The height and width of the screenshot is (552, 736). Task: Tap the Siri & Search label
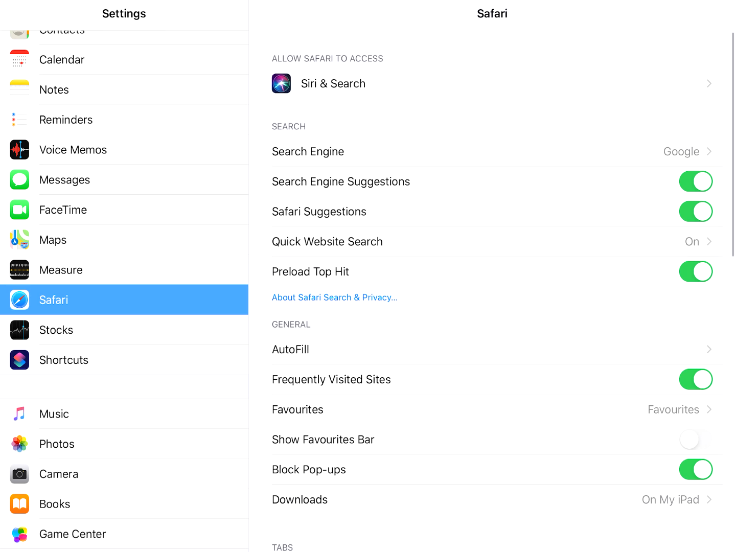333,83
